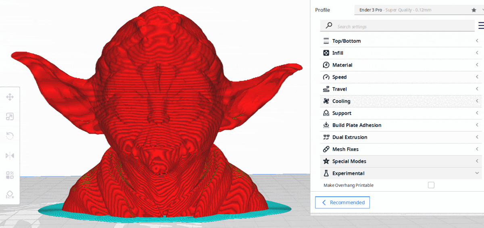The image size is (484, 228).
Task: Select the Mirror tool in left toolbar
Action: 10,155
